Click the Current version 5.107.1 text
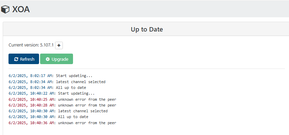289x135 pixels. (x=31, y=45)
